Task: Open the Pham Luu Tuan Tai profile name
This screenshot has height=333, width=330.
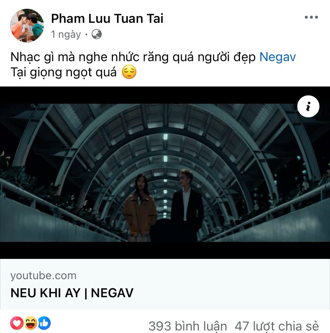Action: point(107,19)
